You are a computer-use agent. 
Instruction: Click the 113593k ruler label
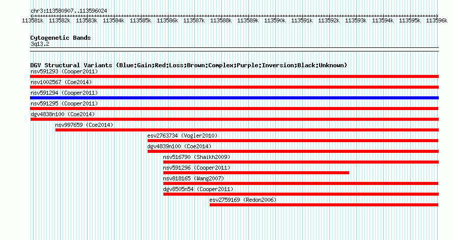point(356,20)
